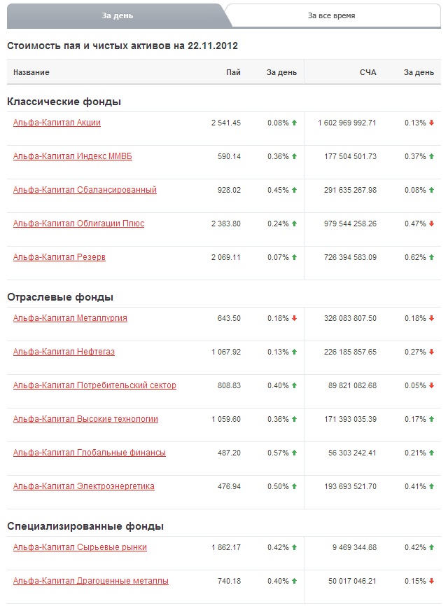Click green up arrow next to Резерв 0.62%

click(431, 257)
